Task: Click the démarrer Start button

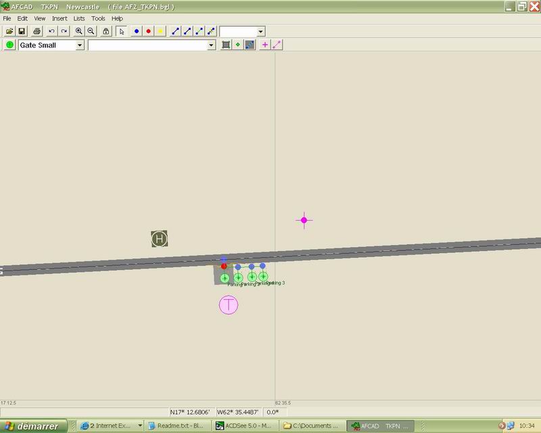Action: pos(34,426)
